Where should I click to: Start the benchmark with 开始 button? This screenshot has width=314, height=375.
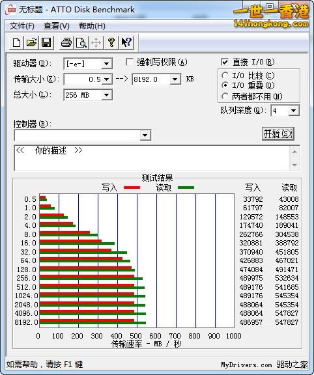click(x=278, y=133)
